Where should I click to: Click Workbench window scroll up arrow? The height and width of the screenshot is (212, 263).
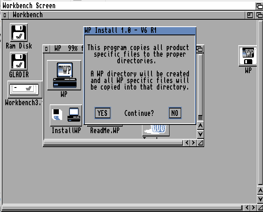tap(260, 190)
